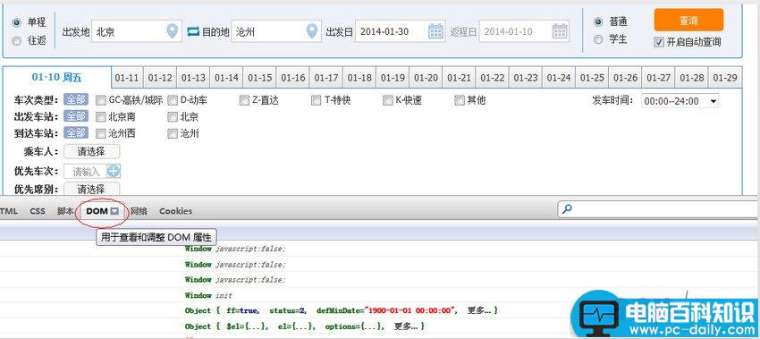
Task: Switch to the 01-18 date tab
Action: pyautogui.click(x=359, y=78)
